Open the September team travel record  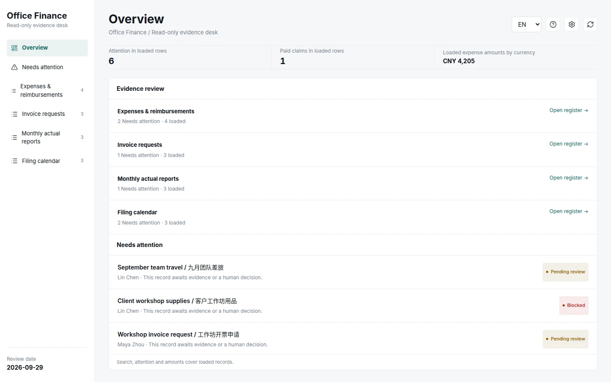coord(353,272)
